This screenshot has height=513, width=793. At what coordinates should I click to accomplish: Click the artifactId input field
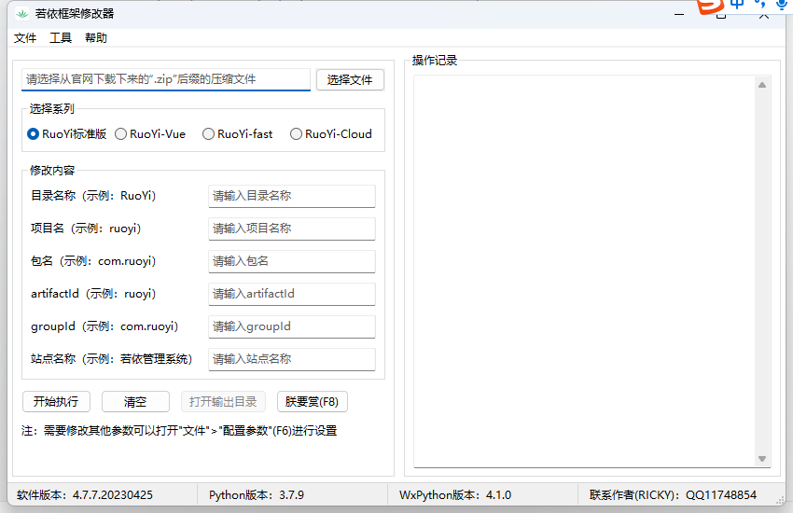tap(292, 294)
